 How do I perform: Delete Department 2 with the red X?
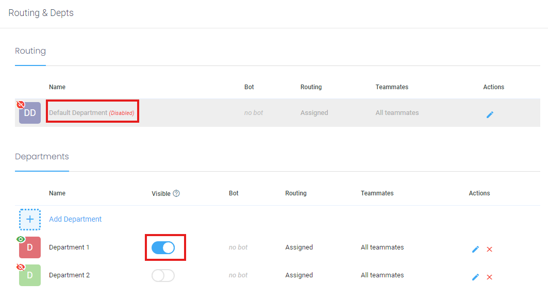tap(490, 277)
